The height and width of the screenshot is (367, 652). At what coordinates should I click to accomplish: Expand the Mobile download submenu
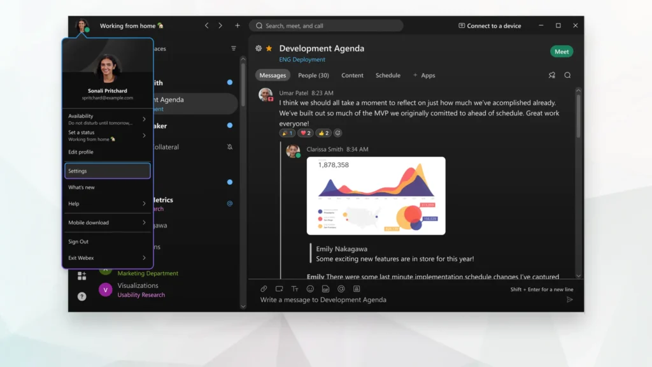(107, 222)
